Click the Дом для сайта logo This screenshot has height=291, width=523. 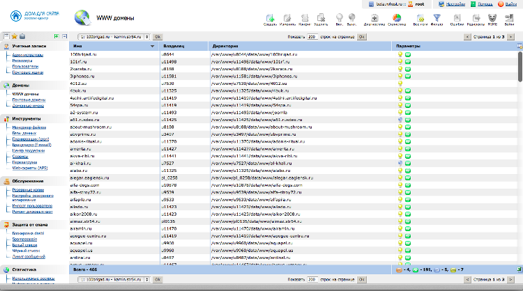[x=34, y=15]
